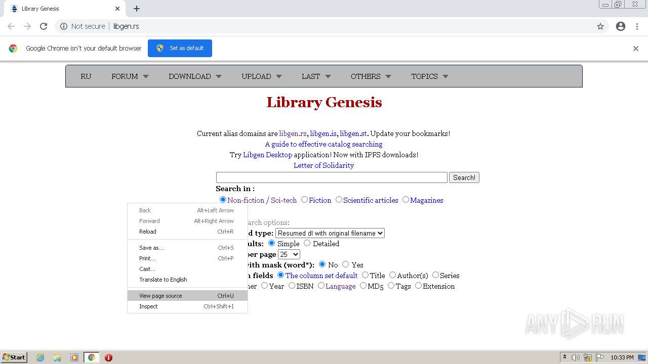Open the download type select box
This screenshot has width=648, height=364.
pyautogui.click(x=330, y=233)
